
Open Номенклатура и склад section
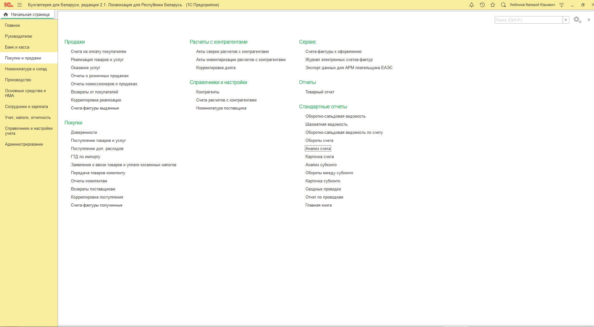coord(26,69)
